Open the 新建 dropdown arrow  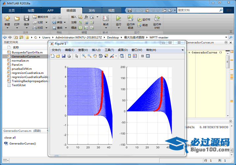[x=7, y=28]
